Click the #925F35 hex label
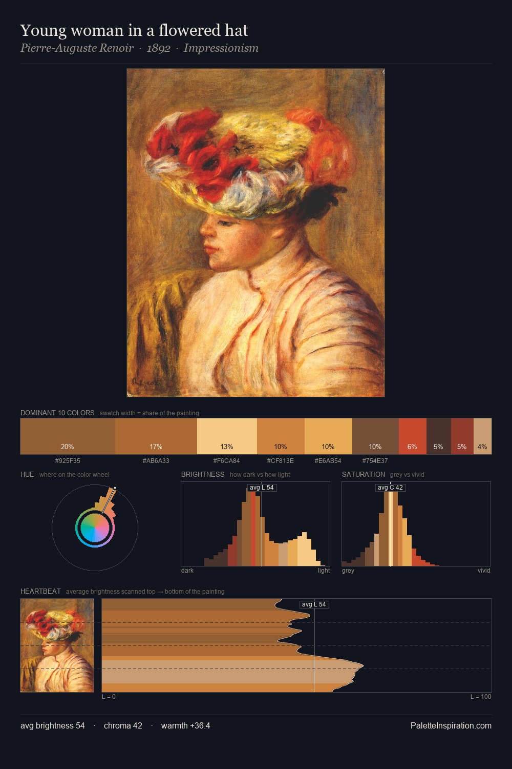This screenshot has height=769, width=512. point(68,461)
